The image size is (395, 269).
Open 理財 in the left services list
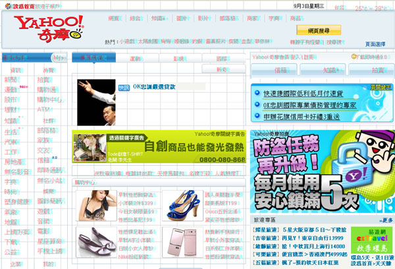(11, 110)
